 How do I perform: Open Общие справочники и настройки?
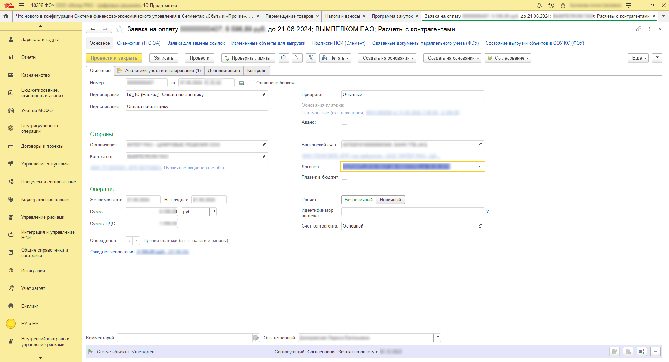45,253
